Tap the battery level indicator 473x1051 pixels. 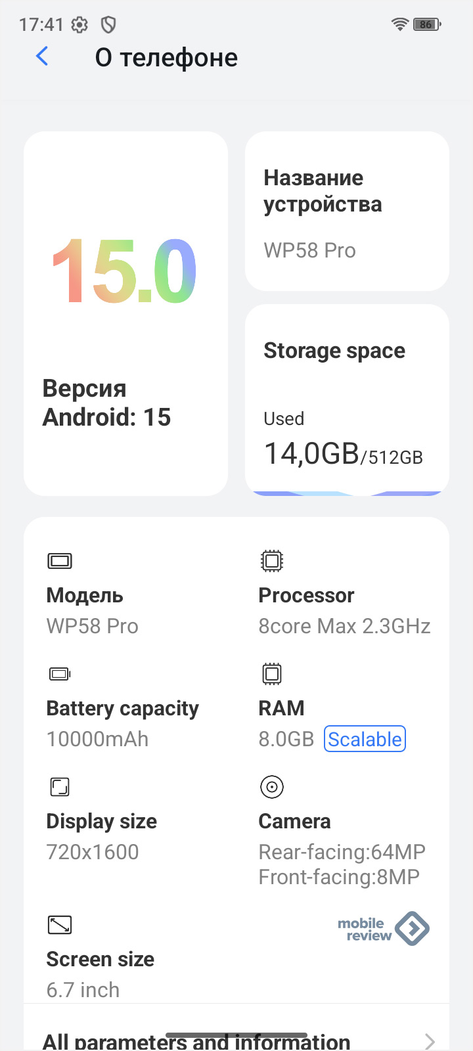(x=427, y=24)
